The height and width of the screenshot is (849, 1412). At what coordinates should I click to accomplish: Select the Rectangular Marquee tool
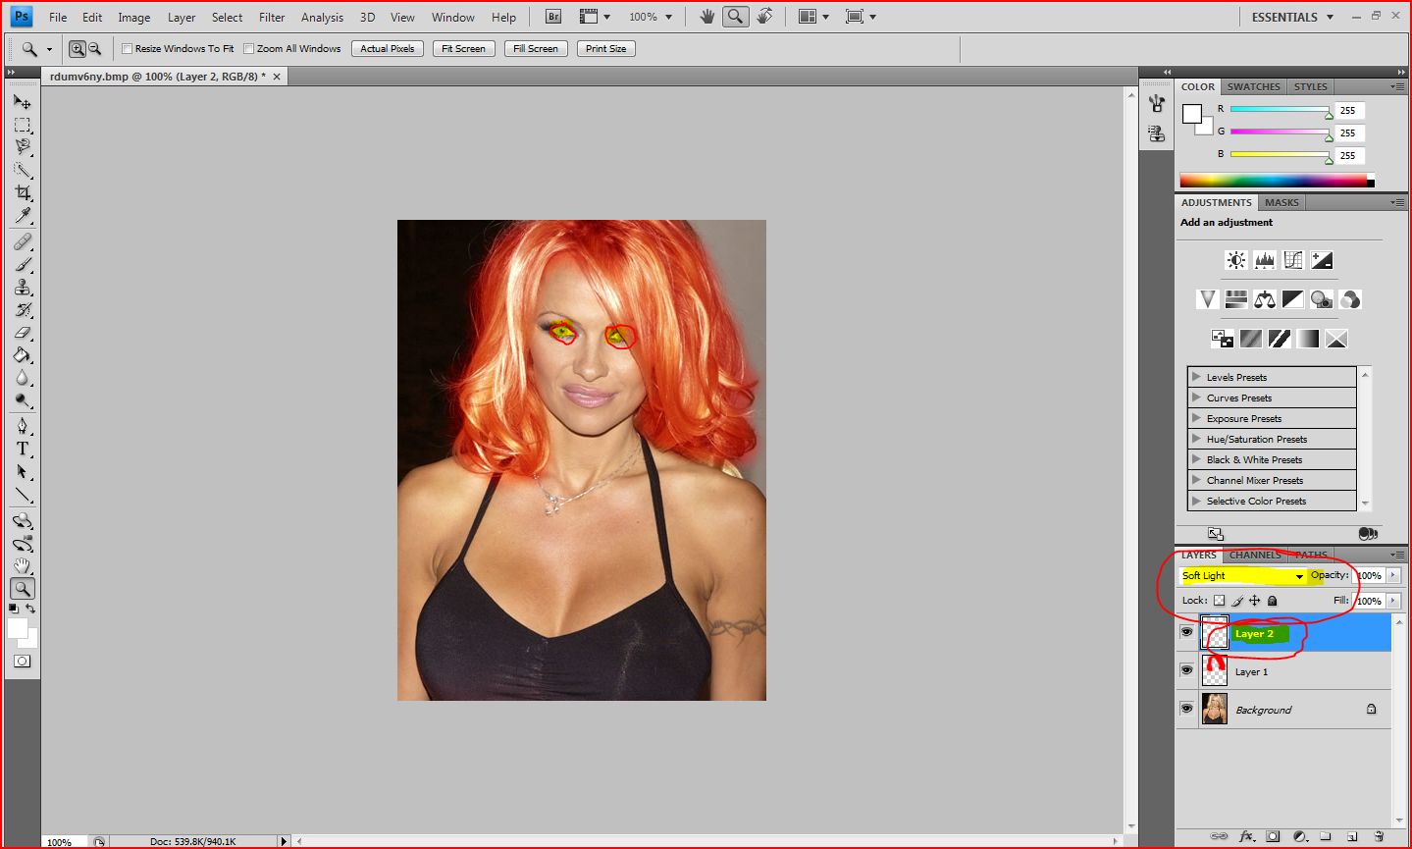tap(22, 125)
